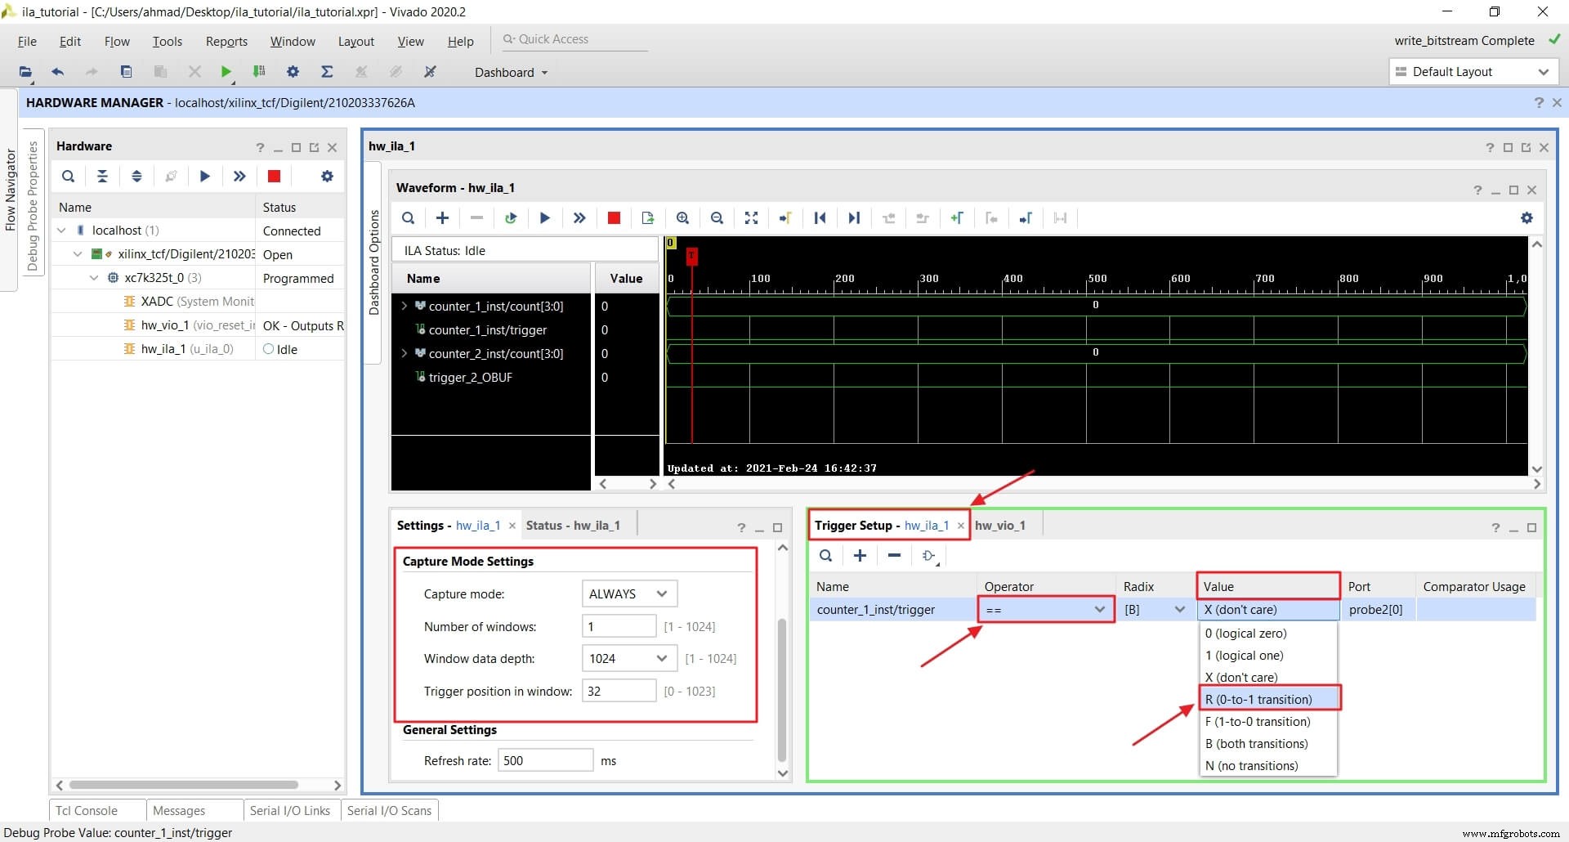Stop the running trigger with red square icon
This screenshot has width=1569, height=842.
click(614, 218)
